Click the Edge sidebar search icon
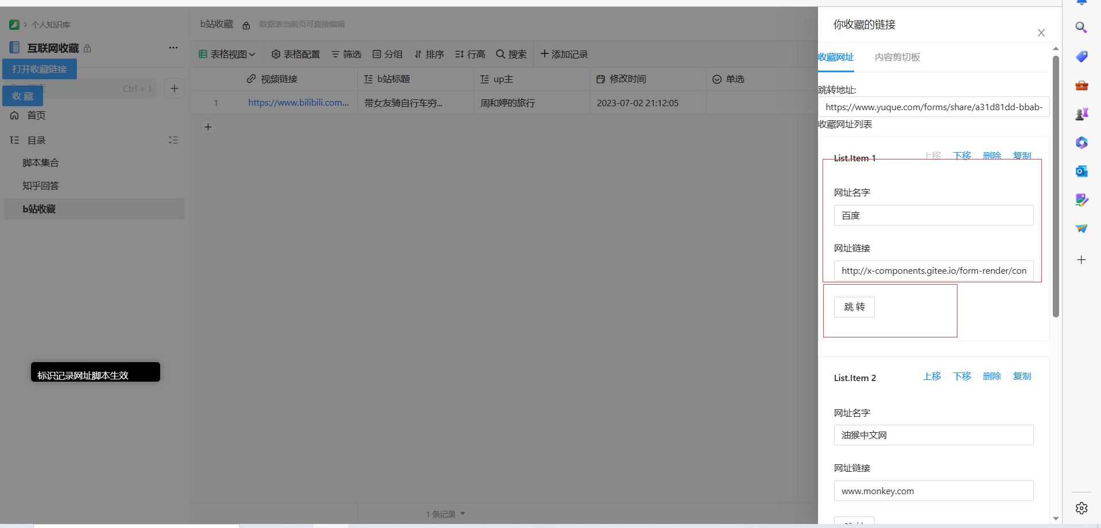This screenshot has height=528, width=1101. pyautogui.click(x=1081, y=28)
